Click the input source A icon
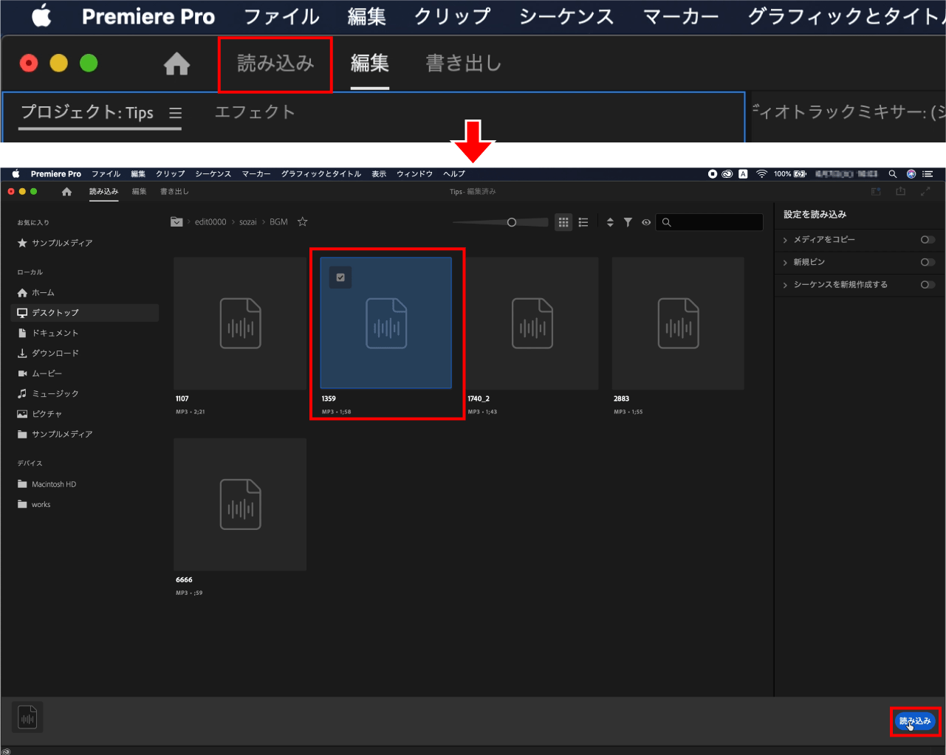Screen dimensions: 946x755 (x=743, y=174)
